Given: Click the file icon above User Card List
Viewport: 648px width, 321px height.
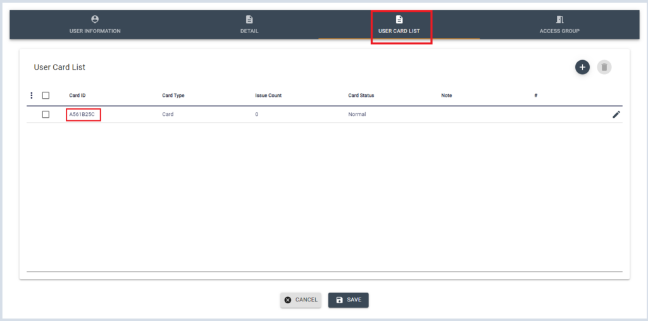Looking at the screenshot, I should (399, 20).
